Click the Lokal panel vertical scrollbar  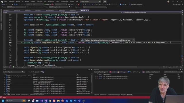pyautogui.click(x=92, y=83)
